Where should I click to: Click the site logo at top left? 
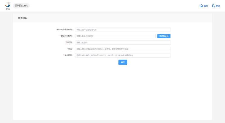pos(8,6)
